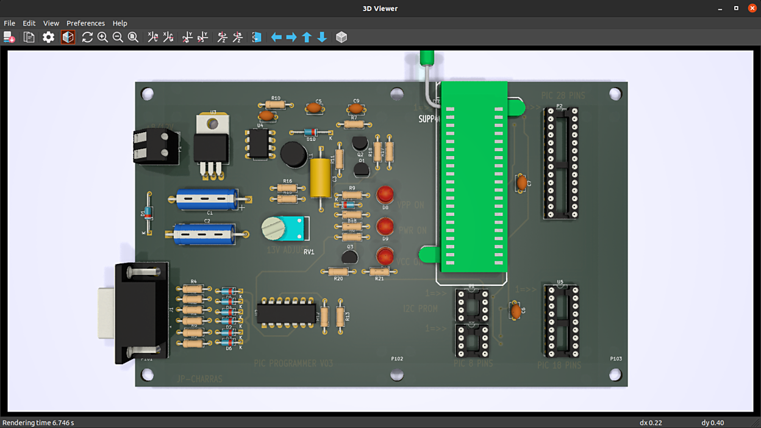Zoom out using the toolbar magnifier
Viewport: 761px width, 428px height.
(x=118, y=37)
